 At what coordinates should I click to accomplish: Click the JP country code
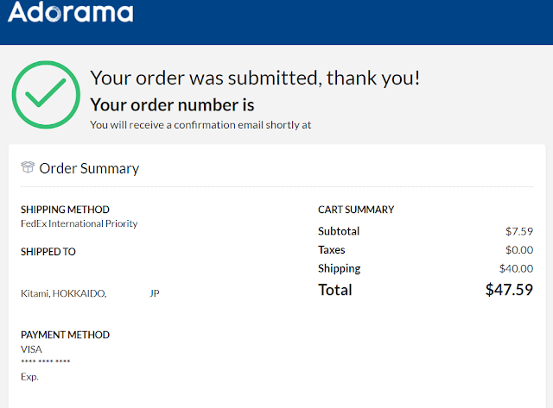155,293
